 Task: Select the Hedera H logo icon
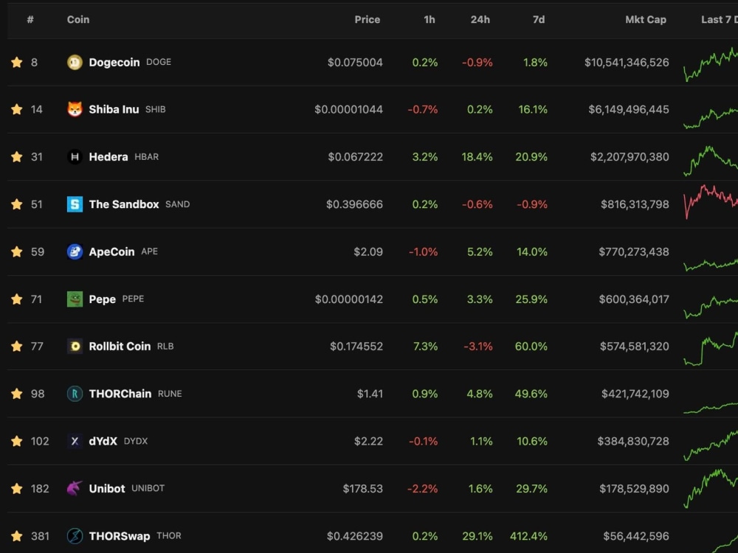pyautogui.click(x=74, y=156)
